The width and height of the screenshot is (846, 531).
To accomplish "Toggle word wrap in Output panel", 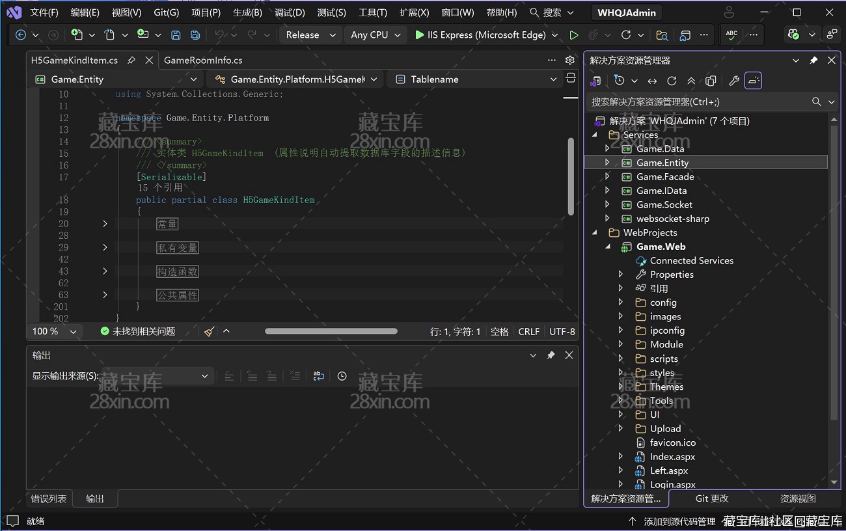I will (x=318, y=376).
